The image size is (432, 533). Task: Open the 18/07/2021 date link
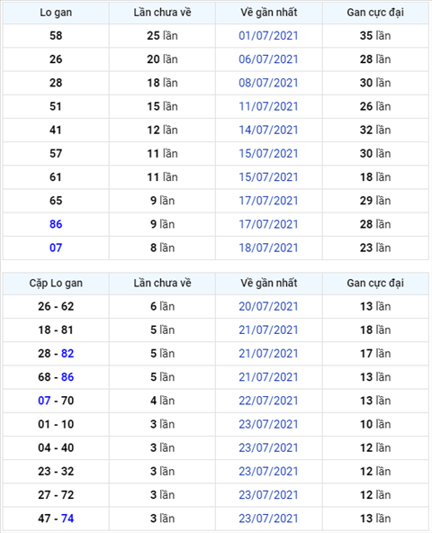coord(268,248)
